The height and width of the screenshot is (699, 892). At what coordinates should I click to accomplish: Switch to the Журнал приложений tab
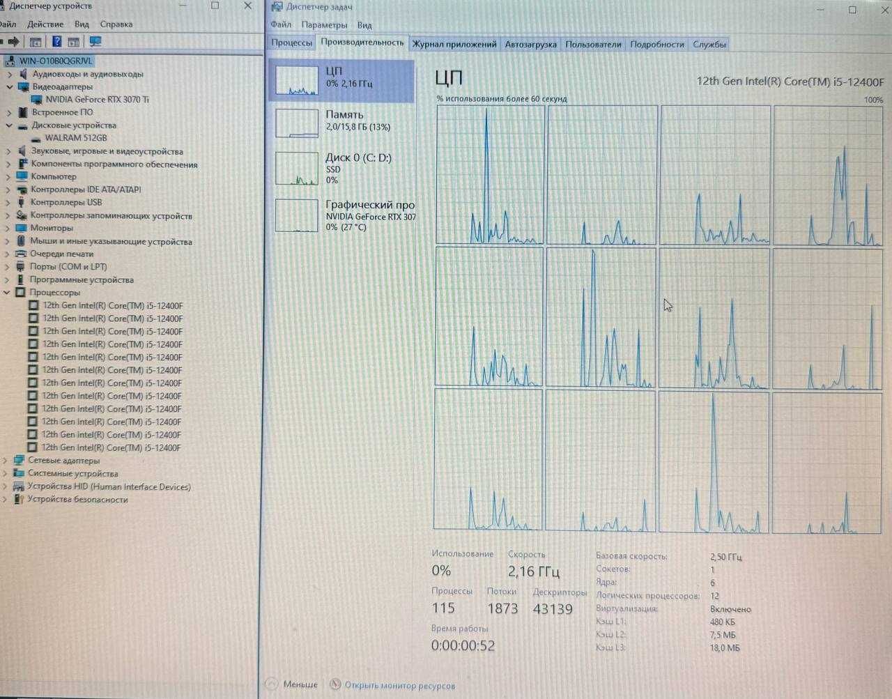[454, 44]
